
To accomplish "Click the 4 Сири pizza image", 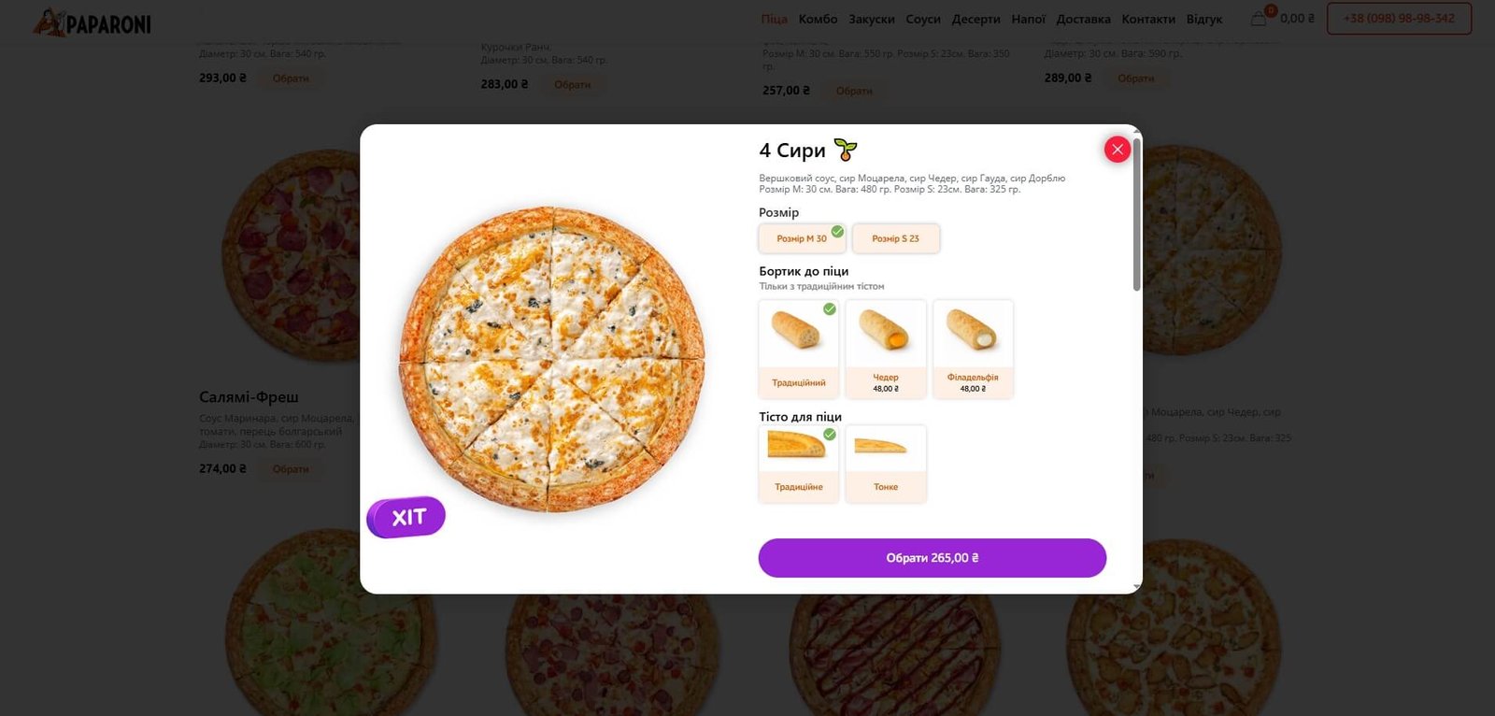I will pyautogui.click(x=552, y=359).
